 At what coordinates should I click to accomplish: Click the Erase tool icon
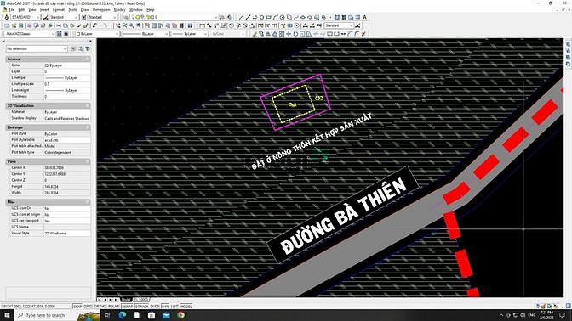pos(255,33)
